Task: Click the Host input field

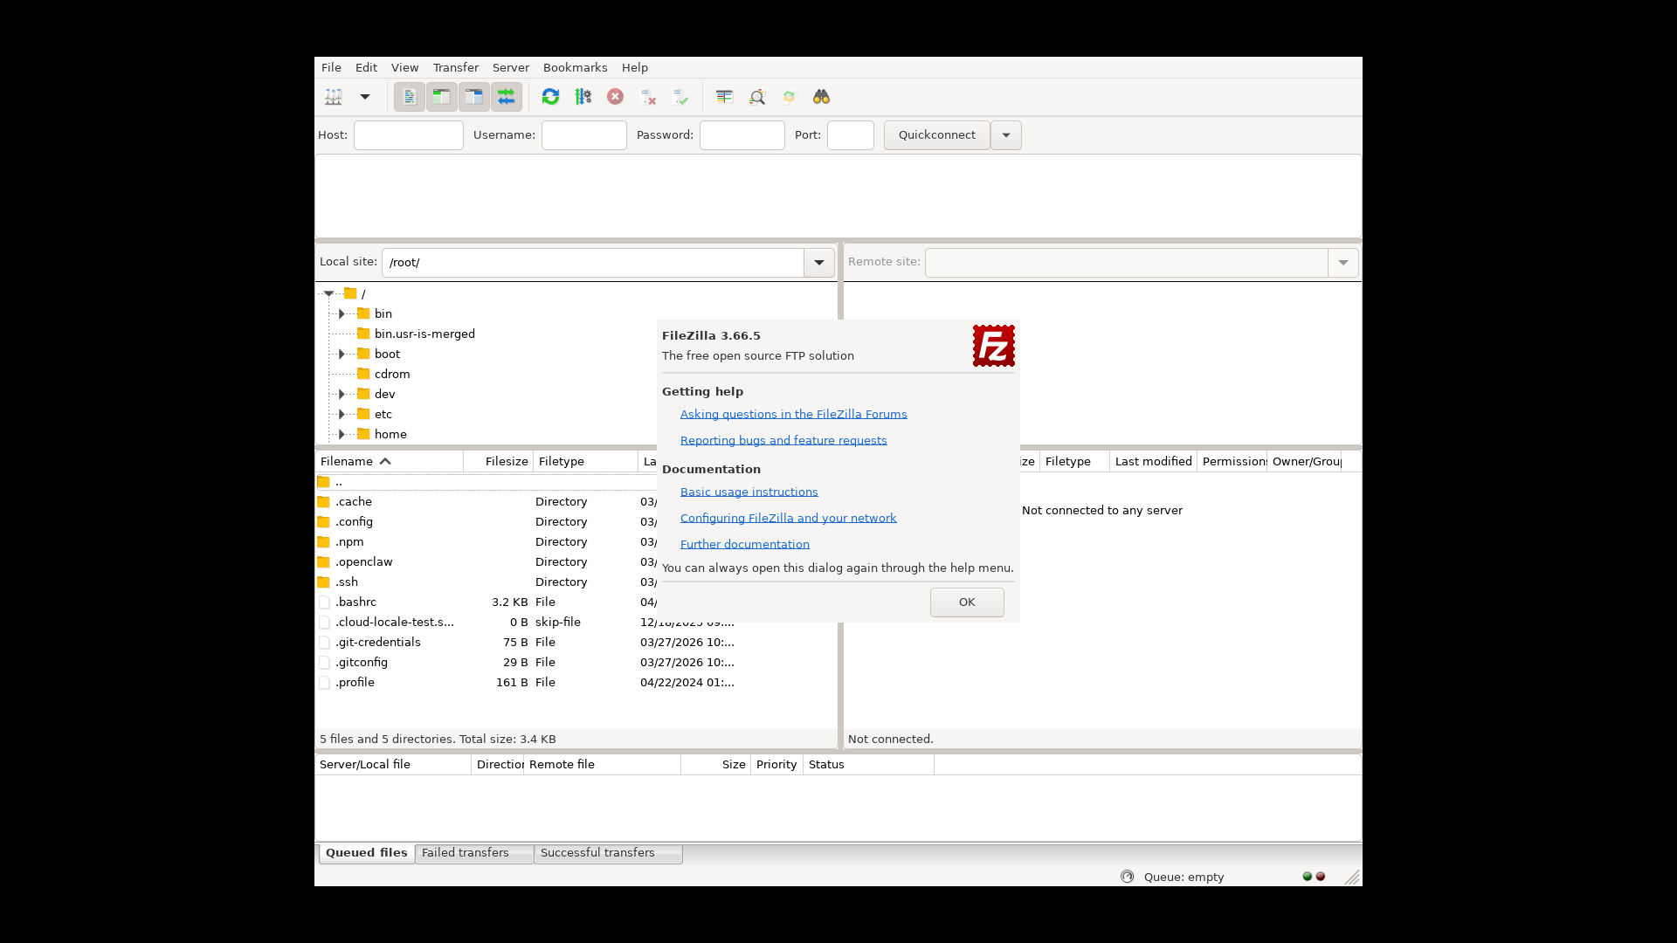Action: click(x=408, y=135)
